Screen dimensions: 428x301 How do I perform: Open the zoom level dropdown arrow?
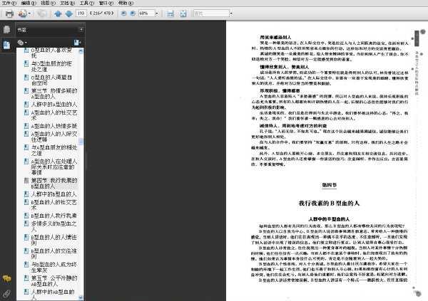pyautogui.click(x=157, y=13)
